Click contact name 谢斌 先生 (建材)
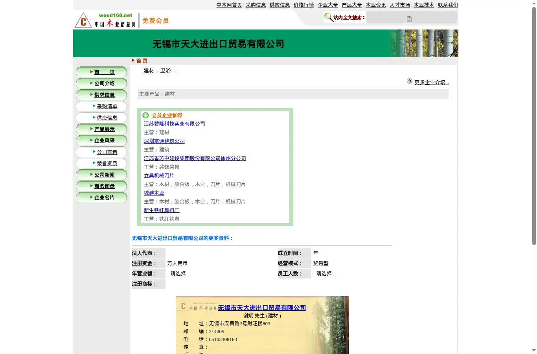Viewport: 537px width, 354px height. click(x=262, y=316)
